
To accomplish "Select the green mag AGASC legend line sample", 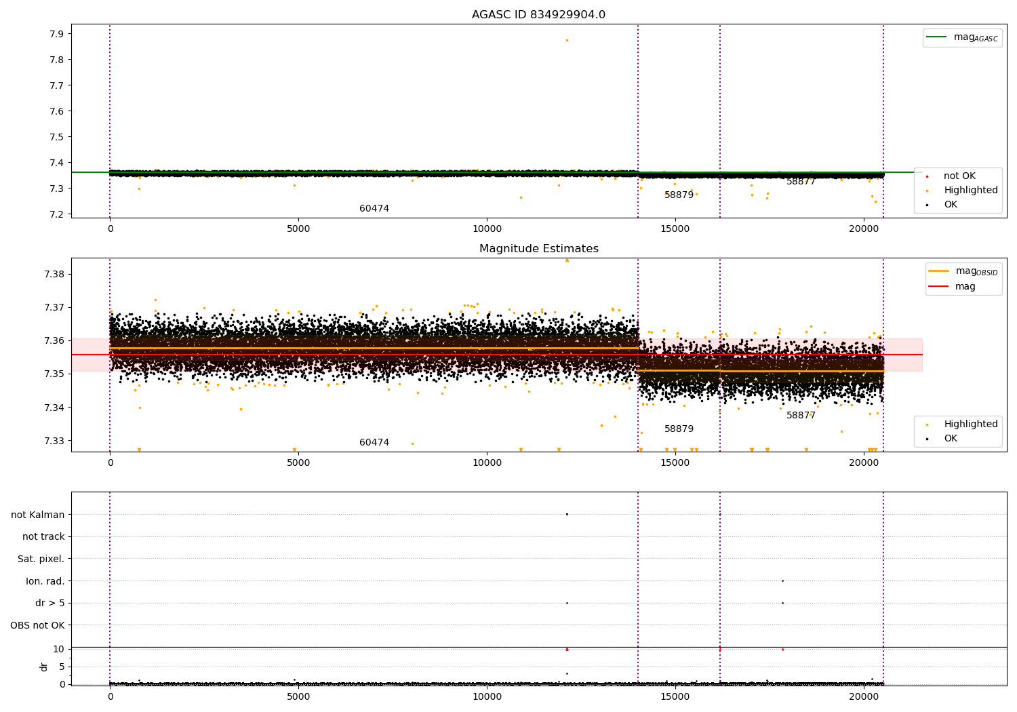I will click(938, 37).
